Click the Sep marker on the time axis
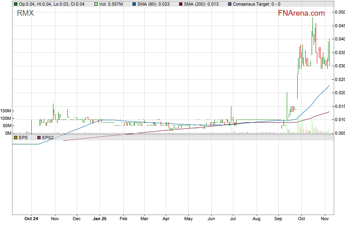 coord(278,219)
